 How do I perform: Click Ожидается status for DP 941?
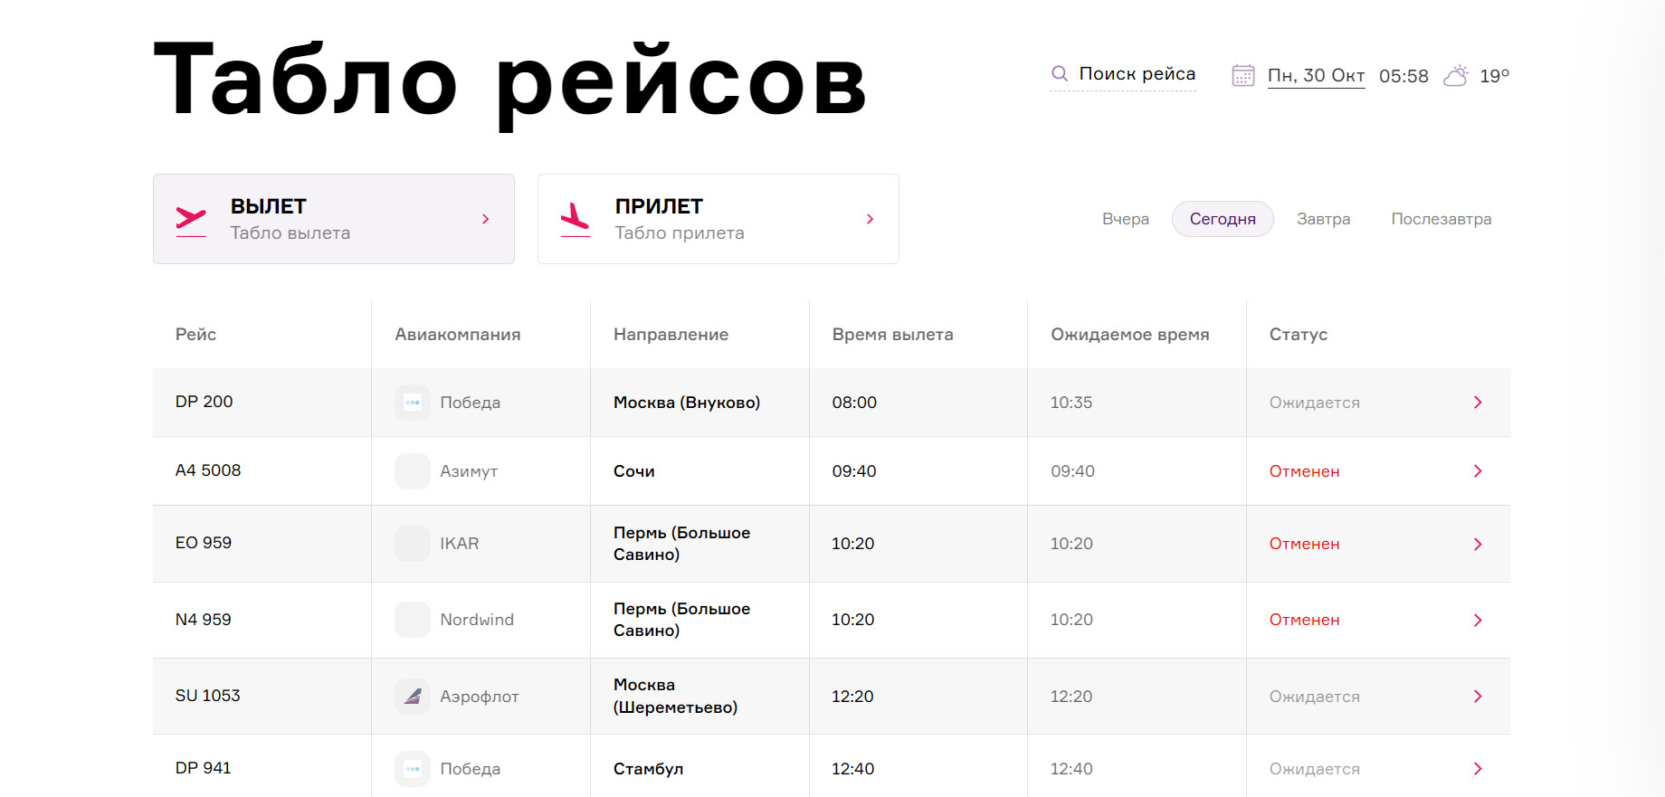pyautogui.click(x=1314, y=769)
